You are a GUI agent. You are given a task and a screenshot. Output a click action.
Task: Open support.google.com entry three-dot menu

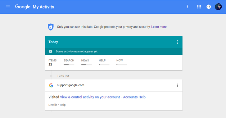177,85
